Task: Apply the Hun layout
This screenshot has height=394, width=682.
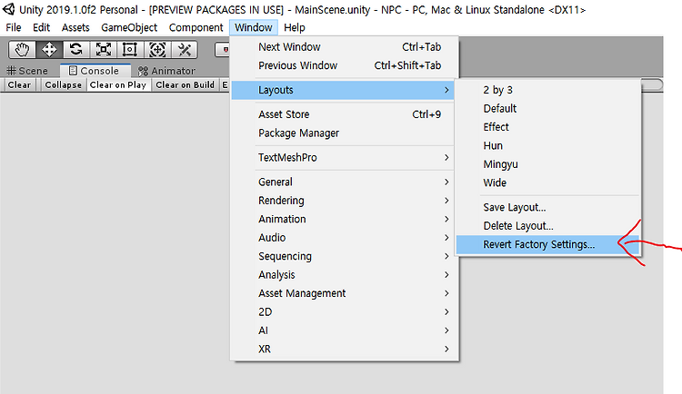Action: click(547, 145)
